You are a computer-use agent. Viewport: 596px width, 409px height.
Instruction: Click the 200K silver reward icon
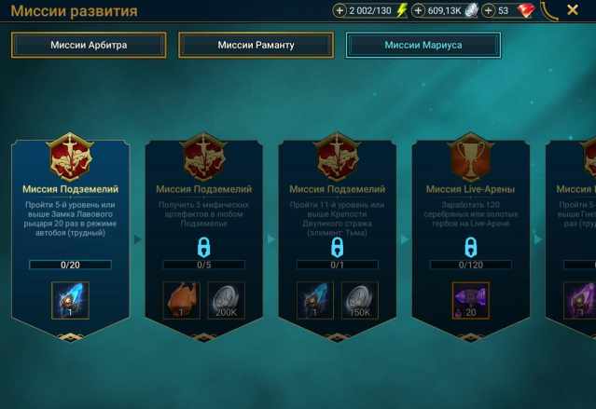(226, 300)
